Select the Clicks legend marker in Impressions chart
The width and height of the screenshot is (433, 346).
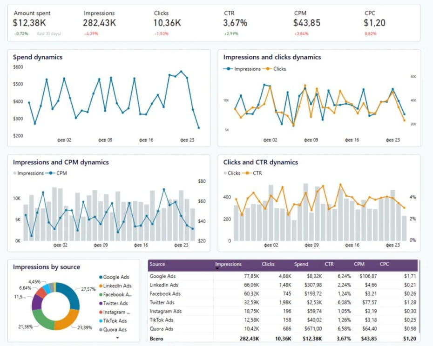coord(267,69)
